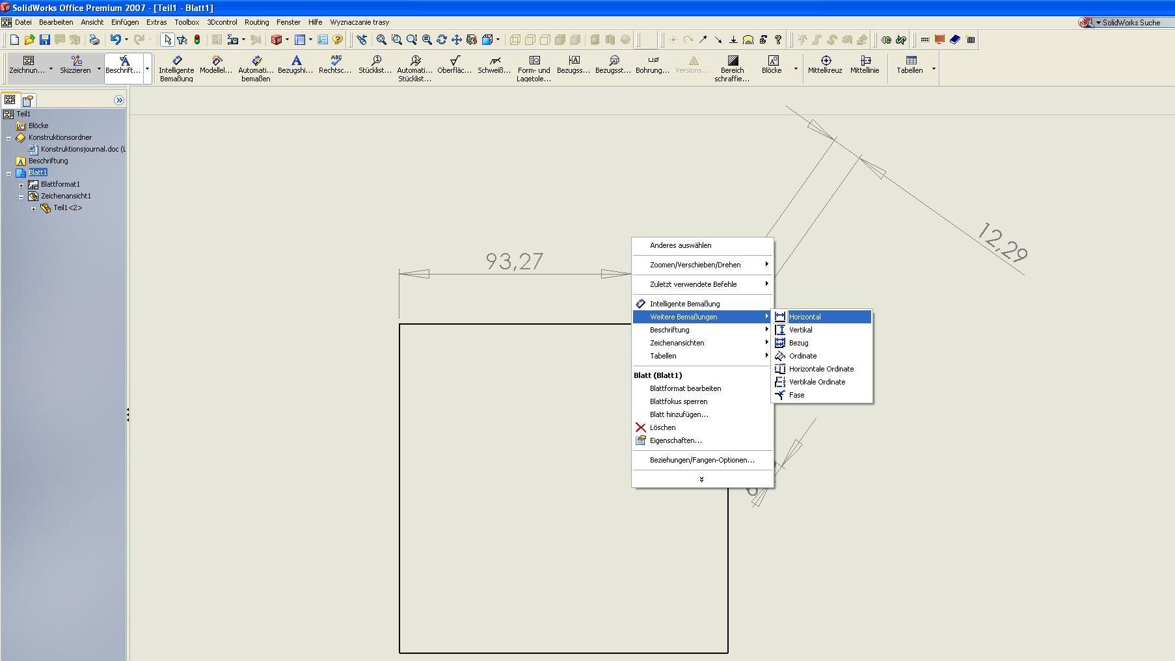Click the Undo arrow icon
The height and width of the screenshot is (661, 1175).
(115, 40)
